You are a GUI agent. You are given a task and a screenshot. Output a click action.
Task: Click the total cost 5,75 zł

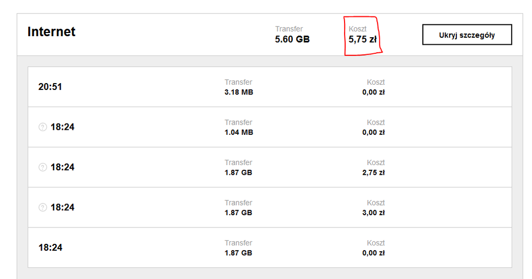click(x=363, y=39)
